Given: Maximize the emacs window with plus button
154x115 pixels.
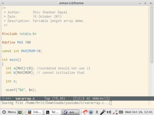Looking at the screenshot, I should coord(145,4).
